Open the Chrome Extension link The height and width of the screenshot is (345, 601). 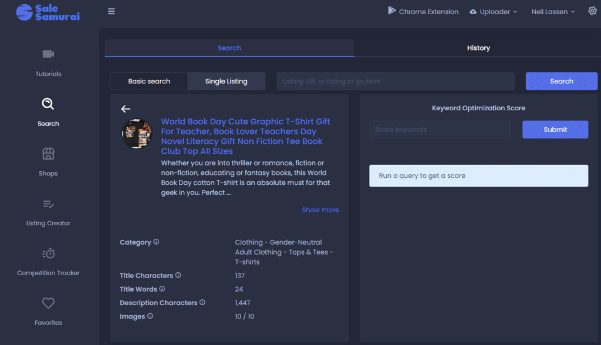[x=423, y=12]
